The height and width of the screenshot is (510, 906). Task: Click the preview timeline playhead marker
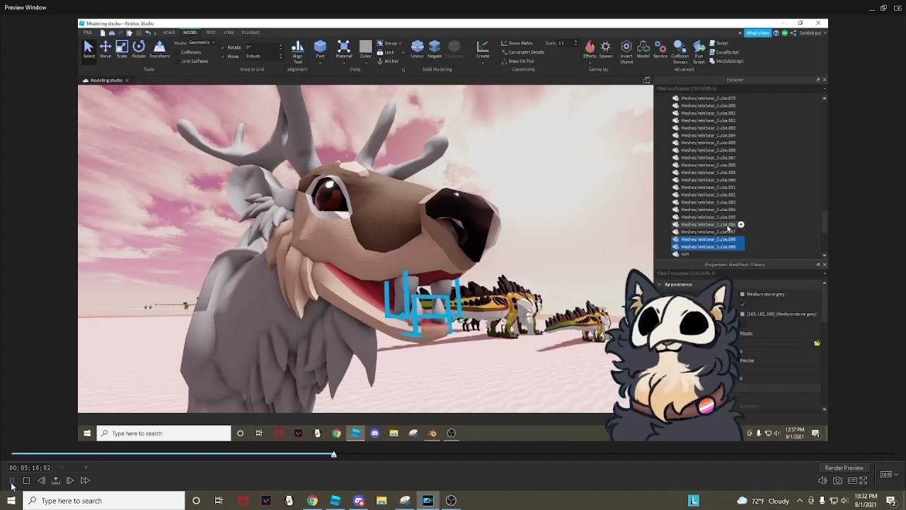pos(333,454)
